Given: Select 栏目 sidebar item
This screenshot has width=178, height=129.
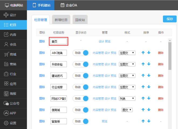Looking at the screenshot, I should click(x=13, y=25).
